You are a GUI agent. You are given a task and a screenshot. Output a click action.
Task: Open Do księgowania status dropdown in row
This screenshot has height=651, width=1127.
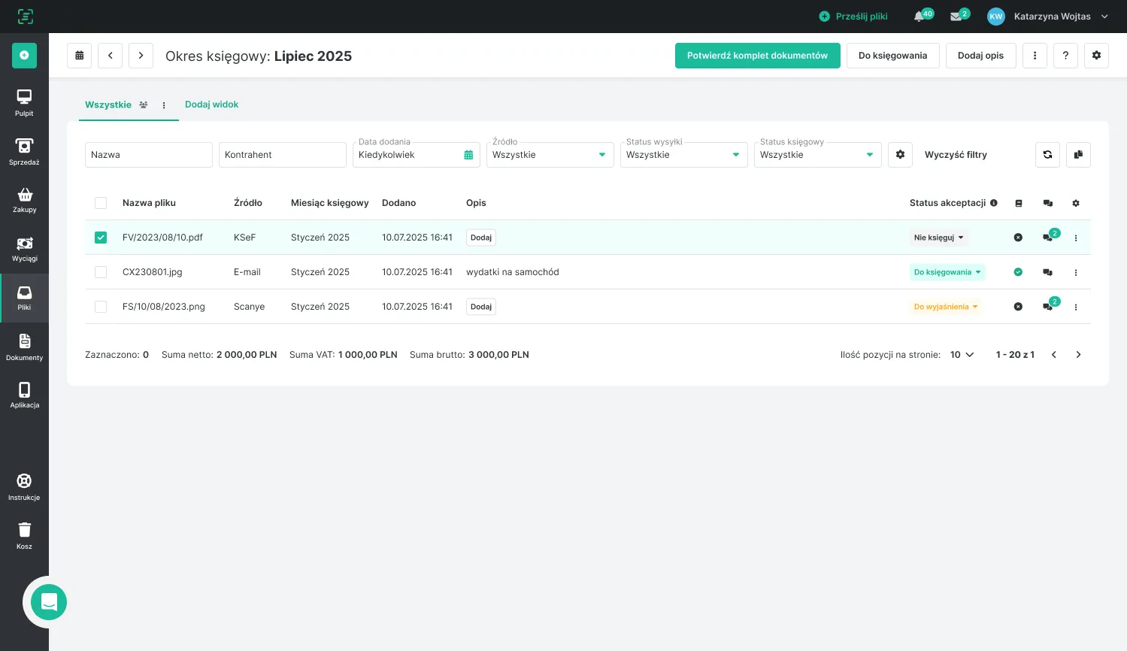click(947, 272)
